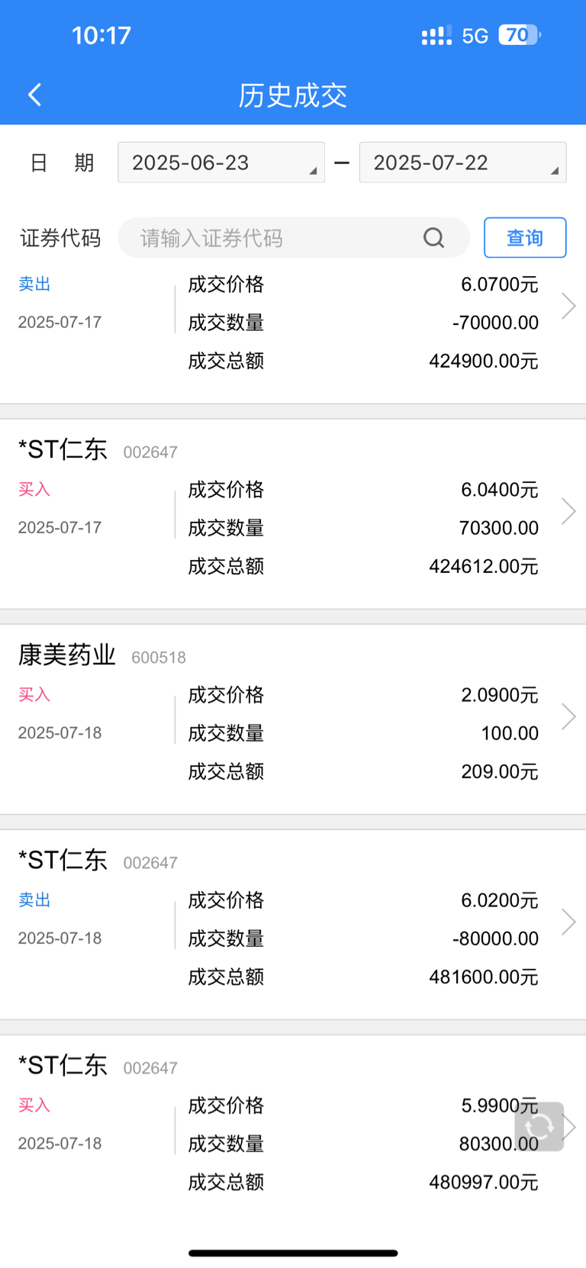Tap the 5G signal status icon

tap(475, 36)
